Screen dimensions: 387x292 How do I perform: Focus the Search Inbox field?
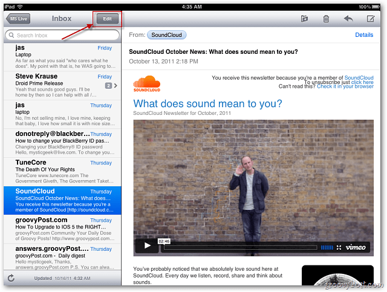[62, 35]
